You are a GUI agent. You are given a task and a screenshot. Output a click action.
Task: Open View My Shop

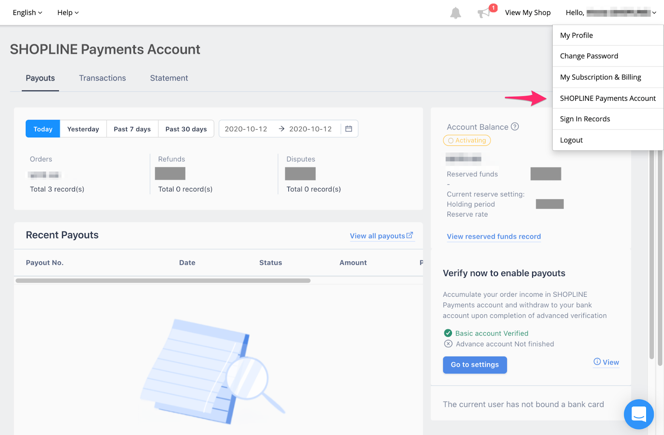point(527,12)
